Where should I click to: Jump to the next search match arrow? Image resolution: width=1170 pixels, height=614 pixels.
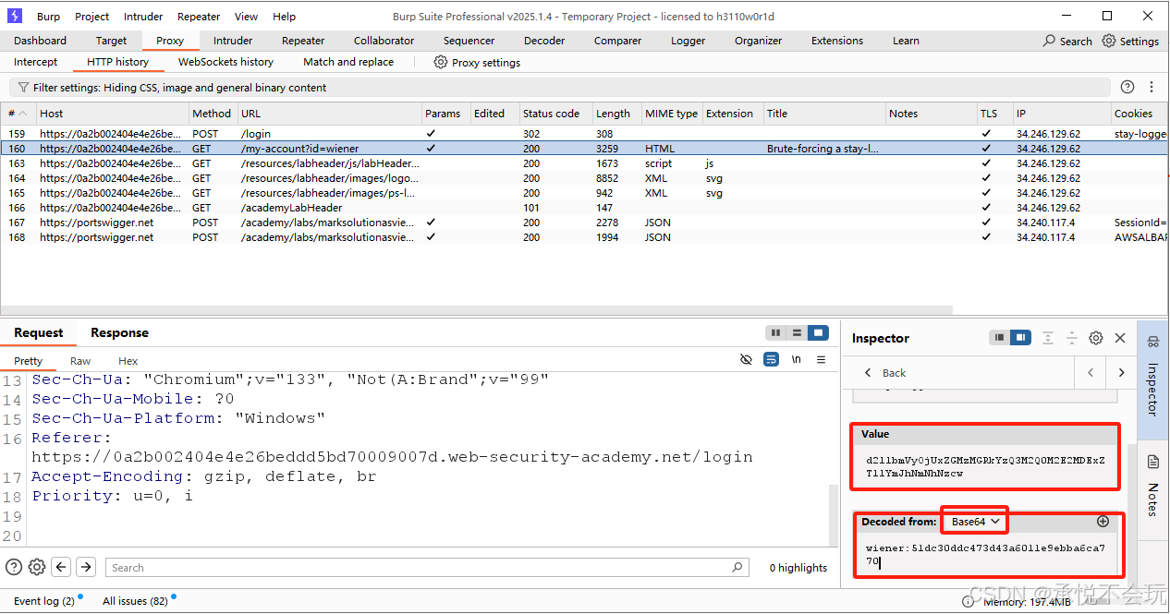[86, 567]
